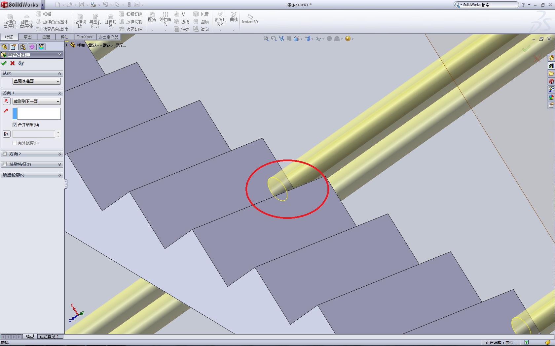
Task: Enable the Direction 2 checkbox (方向2)
Action: click(x=5, y=154)
